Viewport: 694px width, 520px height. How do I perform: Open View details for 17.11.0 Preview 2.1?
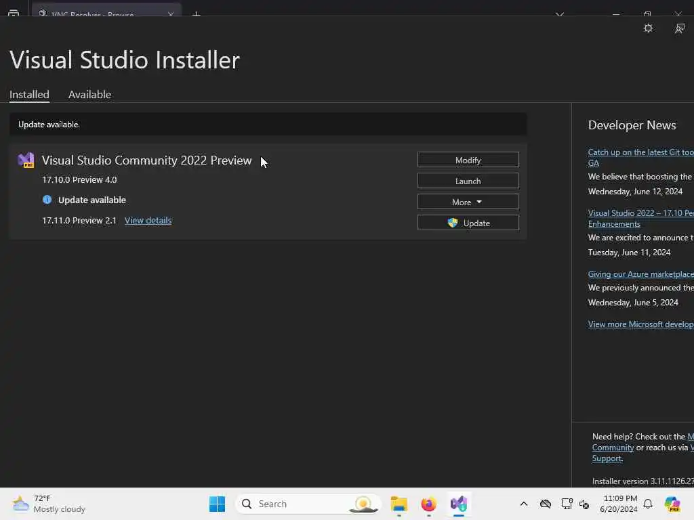pyautogui.click(x=148, y=220)
